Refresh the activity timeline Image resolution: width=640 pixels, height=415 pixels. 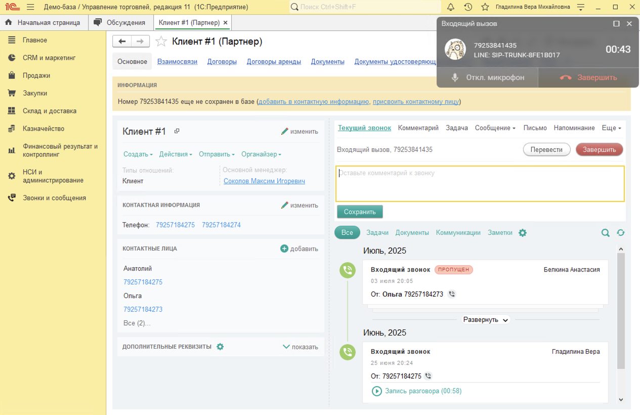(x=621, y=233)
